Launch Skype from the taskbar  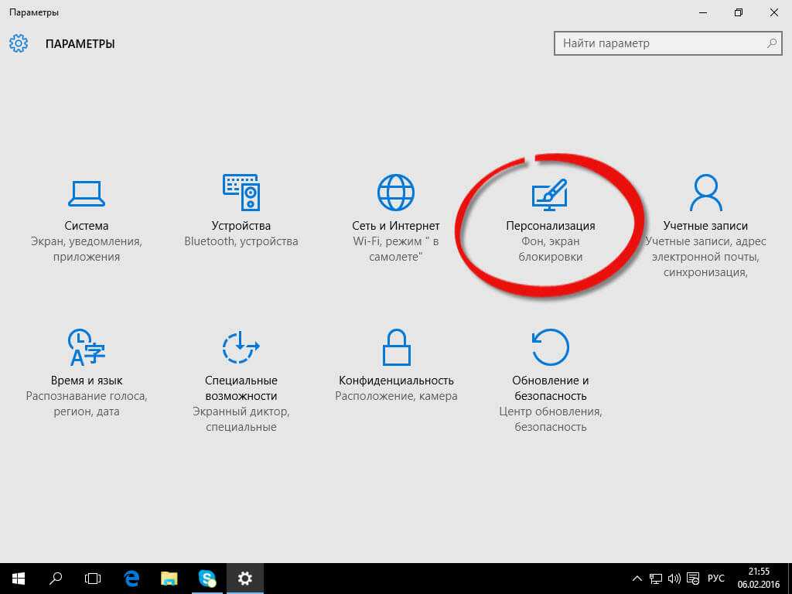tap(207, 578)
